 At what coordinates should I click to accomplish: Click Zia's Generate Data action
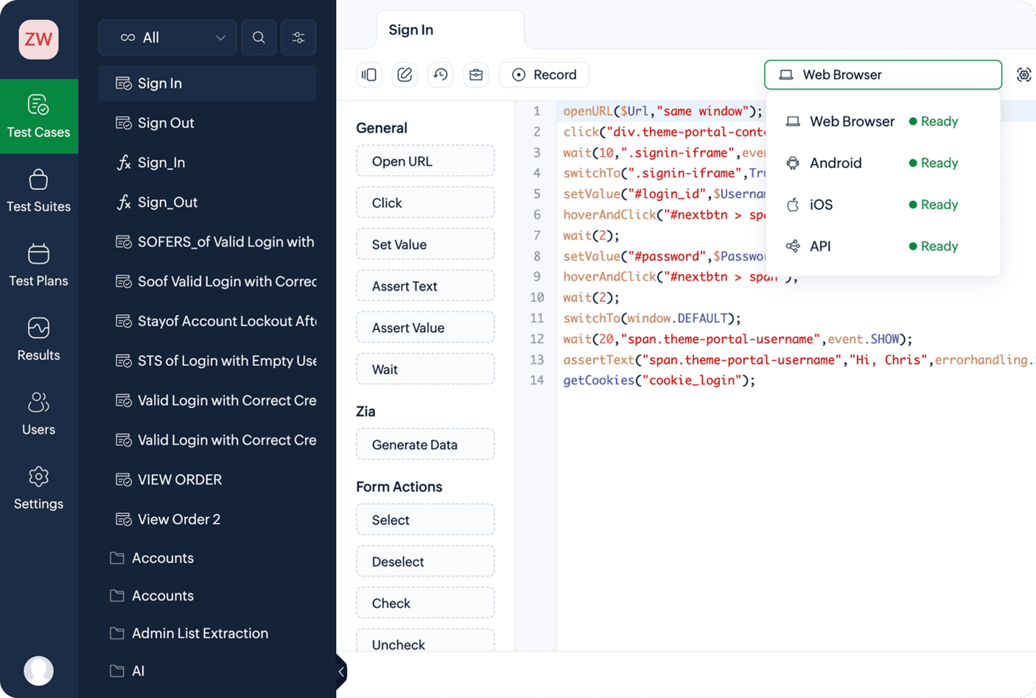[x=425, y=445]
